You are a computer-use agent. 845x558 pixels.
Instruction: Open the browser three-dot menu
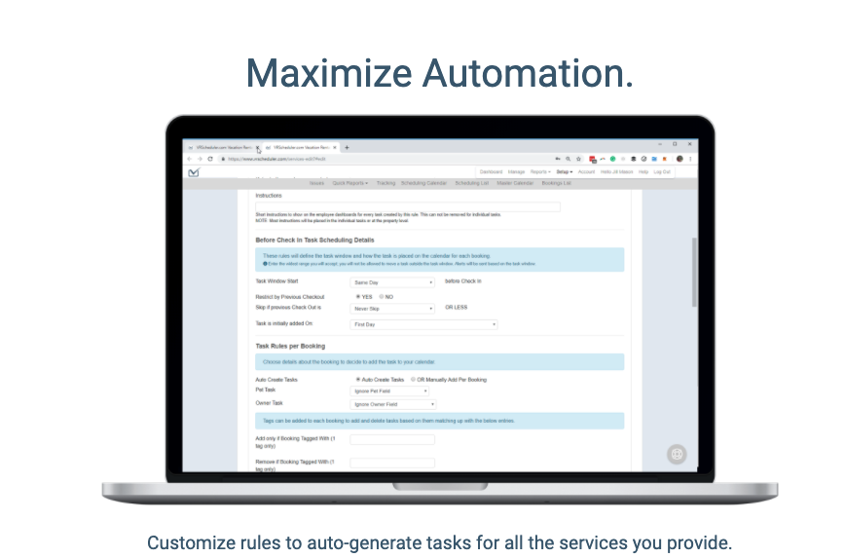(690, 159)
